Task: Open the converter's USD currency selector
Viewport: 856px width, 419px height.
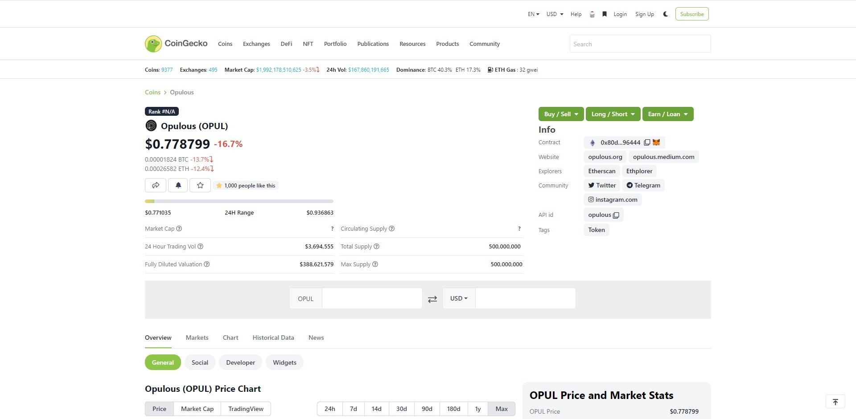Action: pos(458,298)
